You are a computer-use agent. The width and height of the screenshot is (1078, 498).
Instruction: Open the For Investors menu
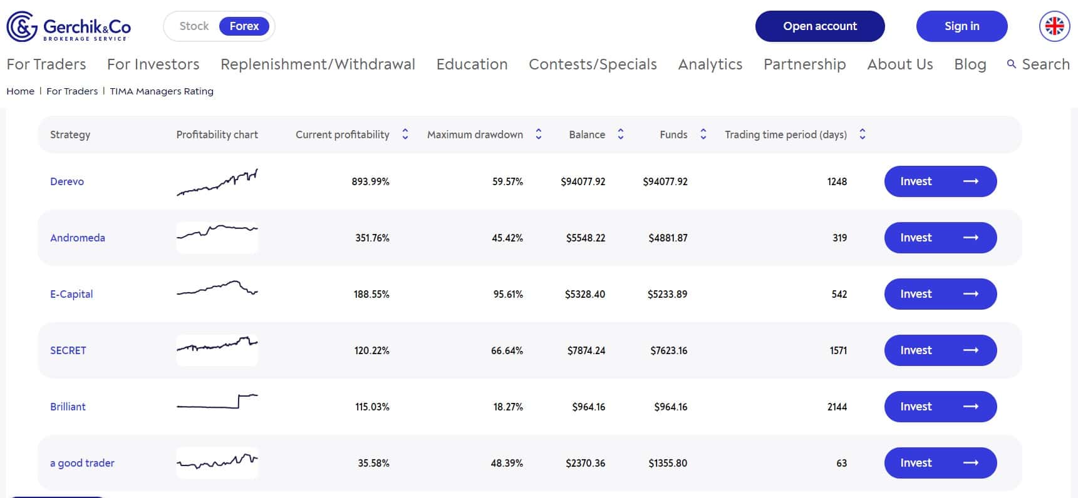tap(153, 64)
